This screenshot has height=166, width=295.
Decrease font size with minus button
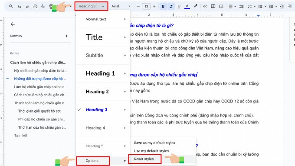pyautogui.click(x=138, y=7)
